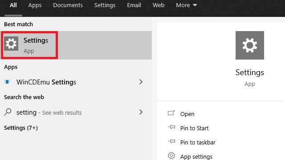Expand WinCDEmu Settings with the chevron arrow

click(141, 82)
